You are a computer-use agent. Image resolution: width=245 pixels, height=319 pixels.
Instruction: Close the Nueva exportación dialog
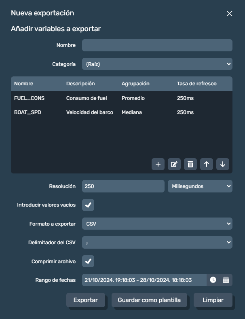[x=229, y=13]
